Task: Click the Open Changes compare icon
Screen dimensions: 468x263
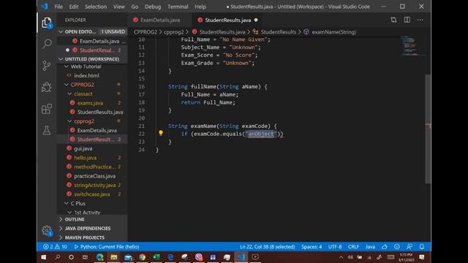Action: pyautogui.click(x=393, y=20)
